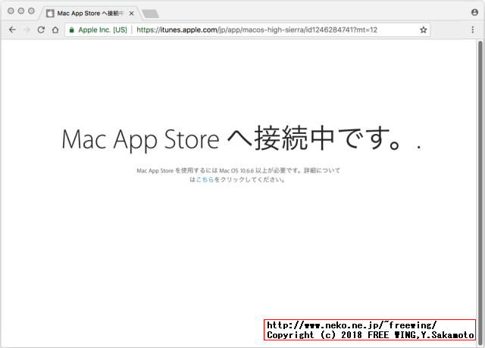Close the Mac App Store tab
485x348 pixels.
tap(131, 14)
